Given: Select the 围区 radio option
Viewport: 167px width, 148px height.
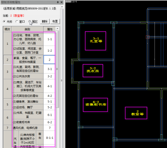Looking at the screenshot, I should pyautogui.click(x=33, y=22).
